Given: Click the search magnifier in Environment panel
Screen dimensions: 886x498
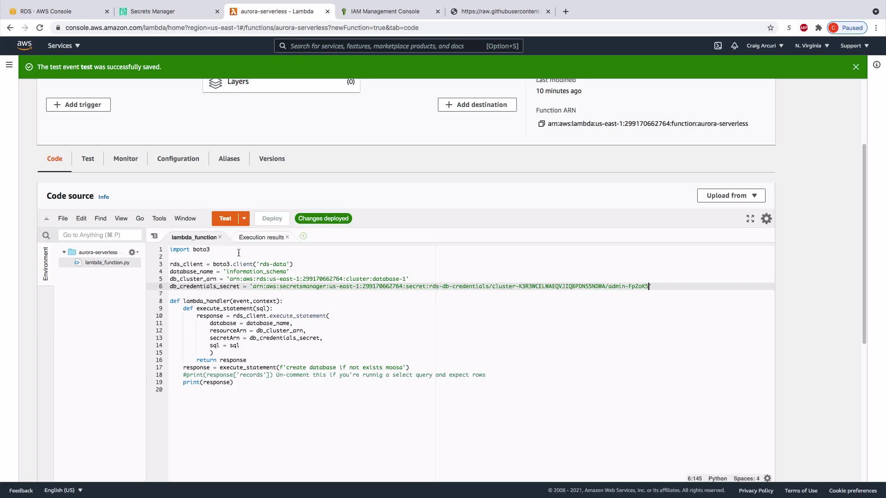Looking at the screenshot, I should point(46,236).
